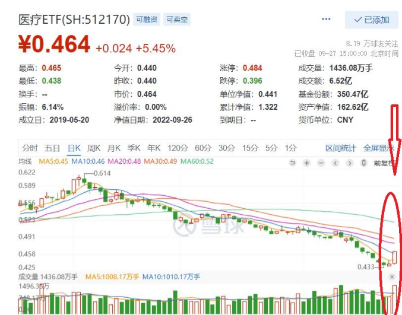Click the 0.614 peak price marker
402x315 pixels.
pos(102,173)
